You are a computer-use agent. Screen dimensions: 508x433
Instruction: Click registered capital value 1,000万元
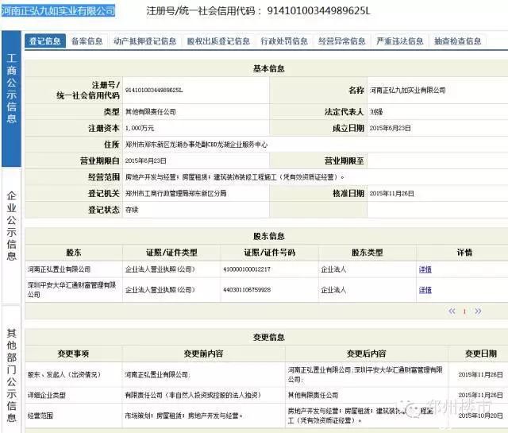coord(140,129)
